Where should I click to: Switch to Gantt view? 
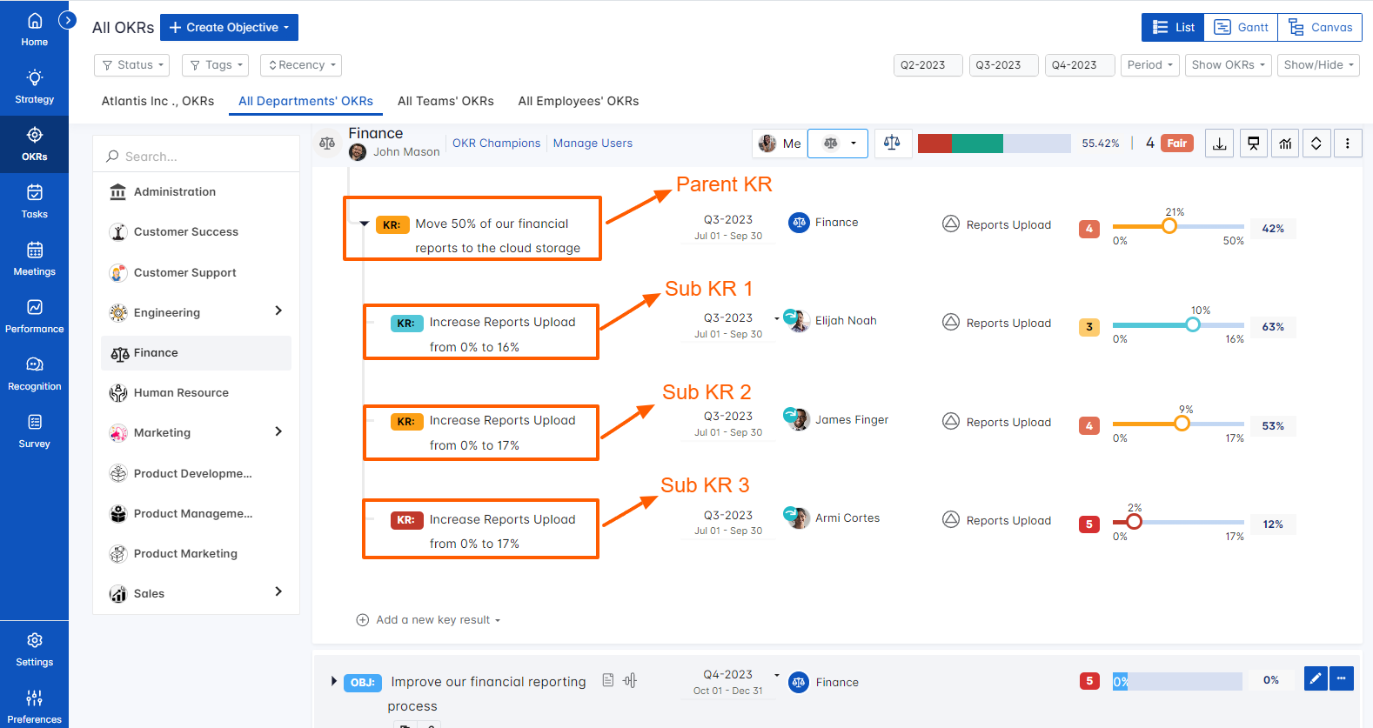1241,28
